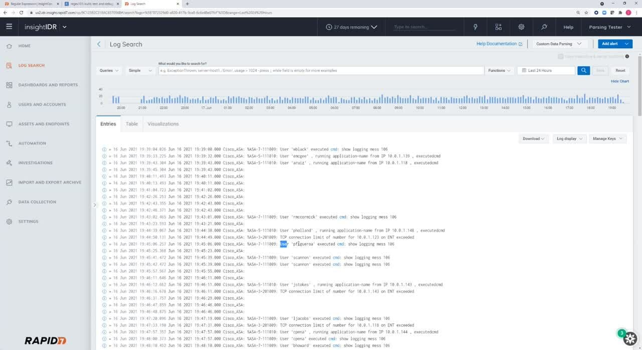Switch to the Table tab
The image size is (642, 350).
132,124
